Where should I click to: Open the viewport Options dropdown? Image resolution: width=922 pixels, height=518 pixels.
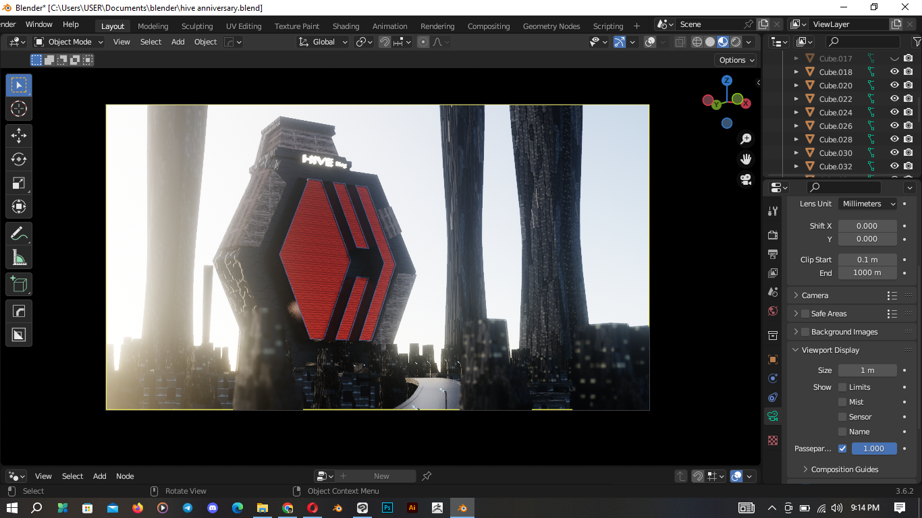tap(736, 60)
